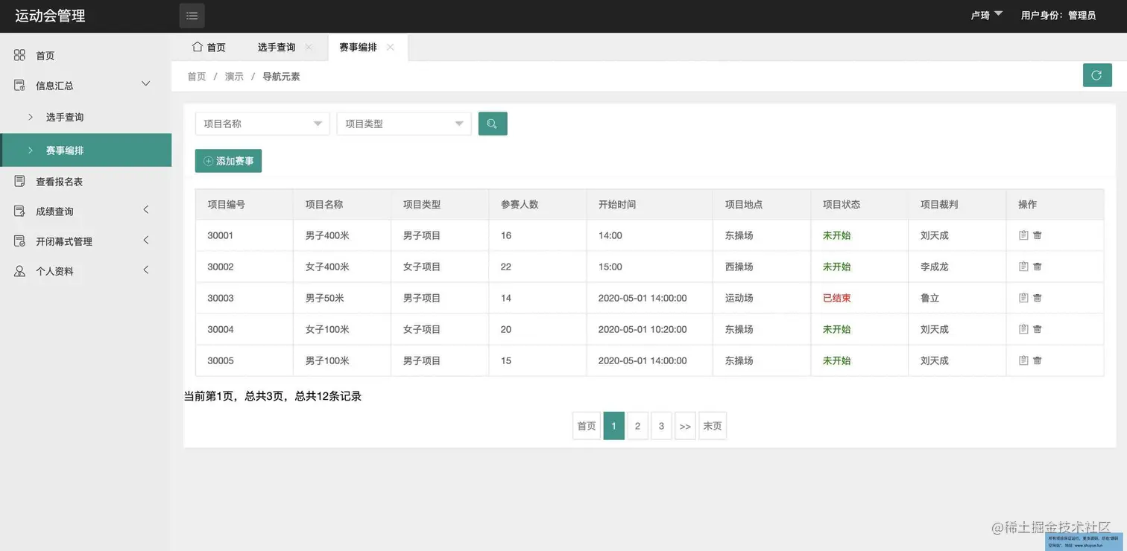Click the 查看报名表 sidebar icon

coord(19,181)
